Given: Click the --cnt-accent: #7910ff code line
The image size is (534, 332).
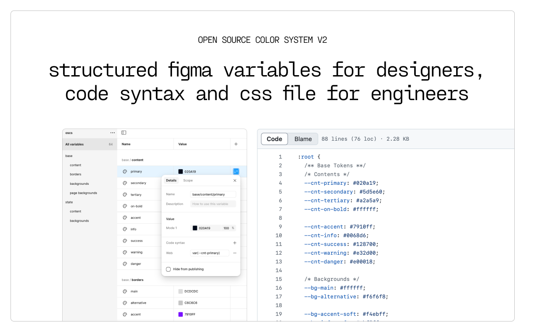Looking at the screenshot, I should coord(340,227).
